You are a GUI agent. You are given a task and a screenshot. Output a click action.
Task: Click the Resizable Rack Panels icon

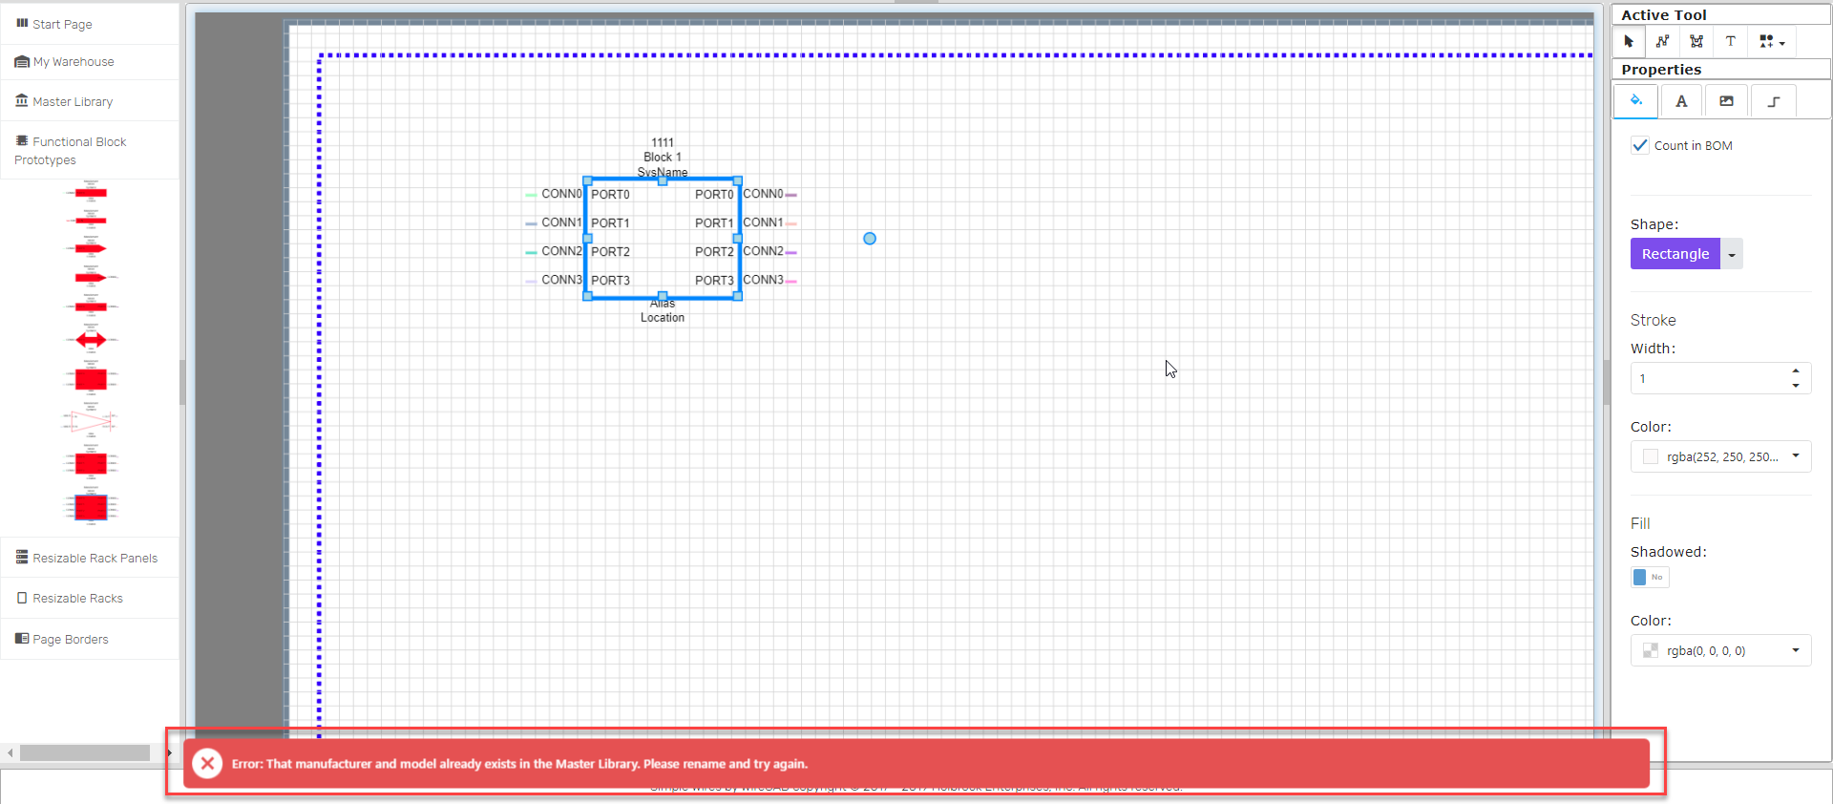22,557
